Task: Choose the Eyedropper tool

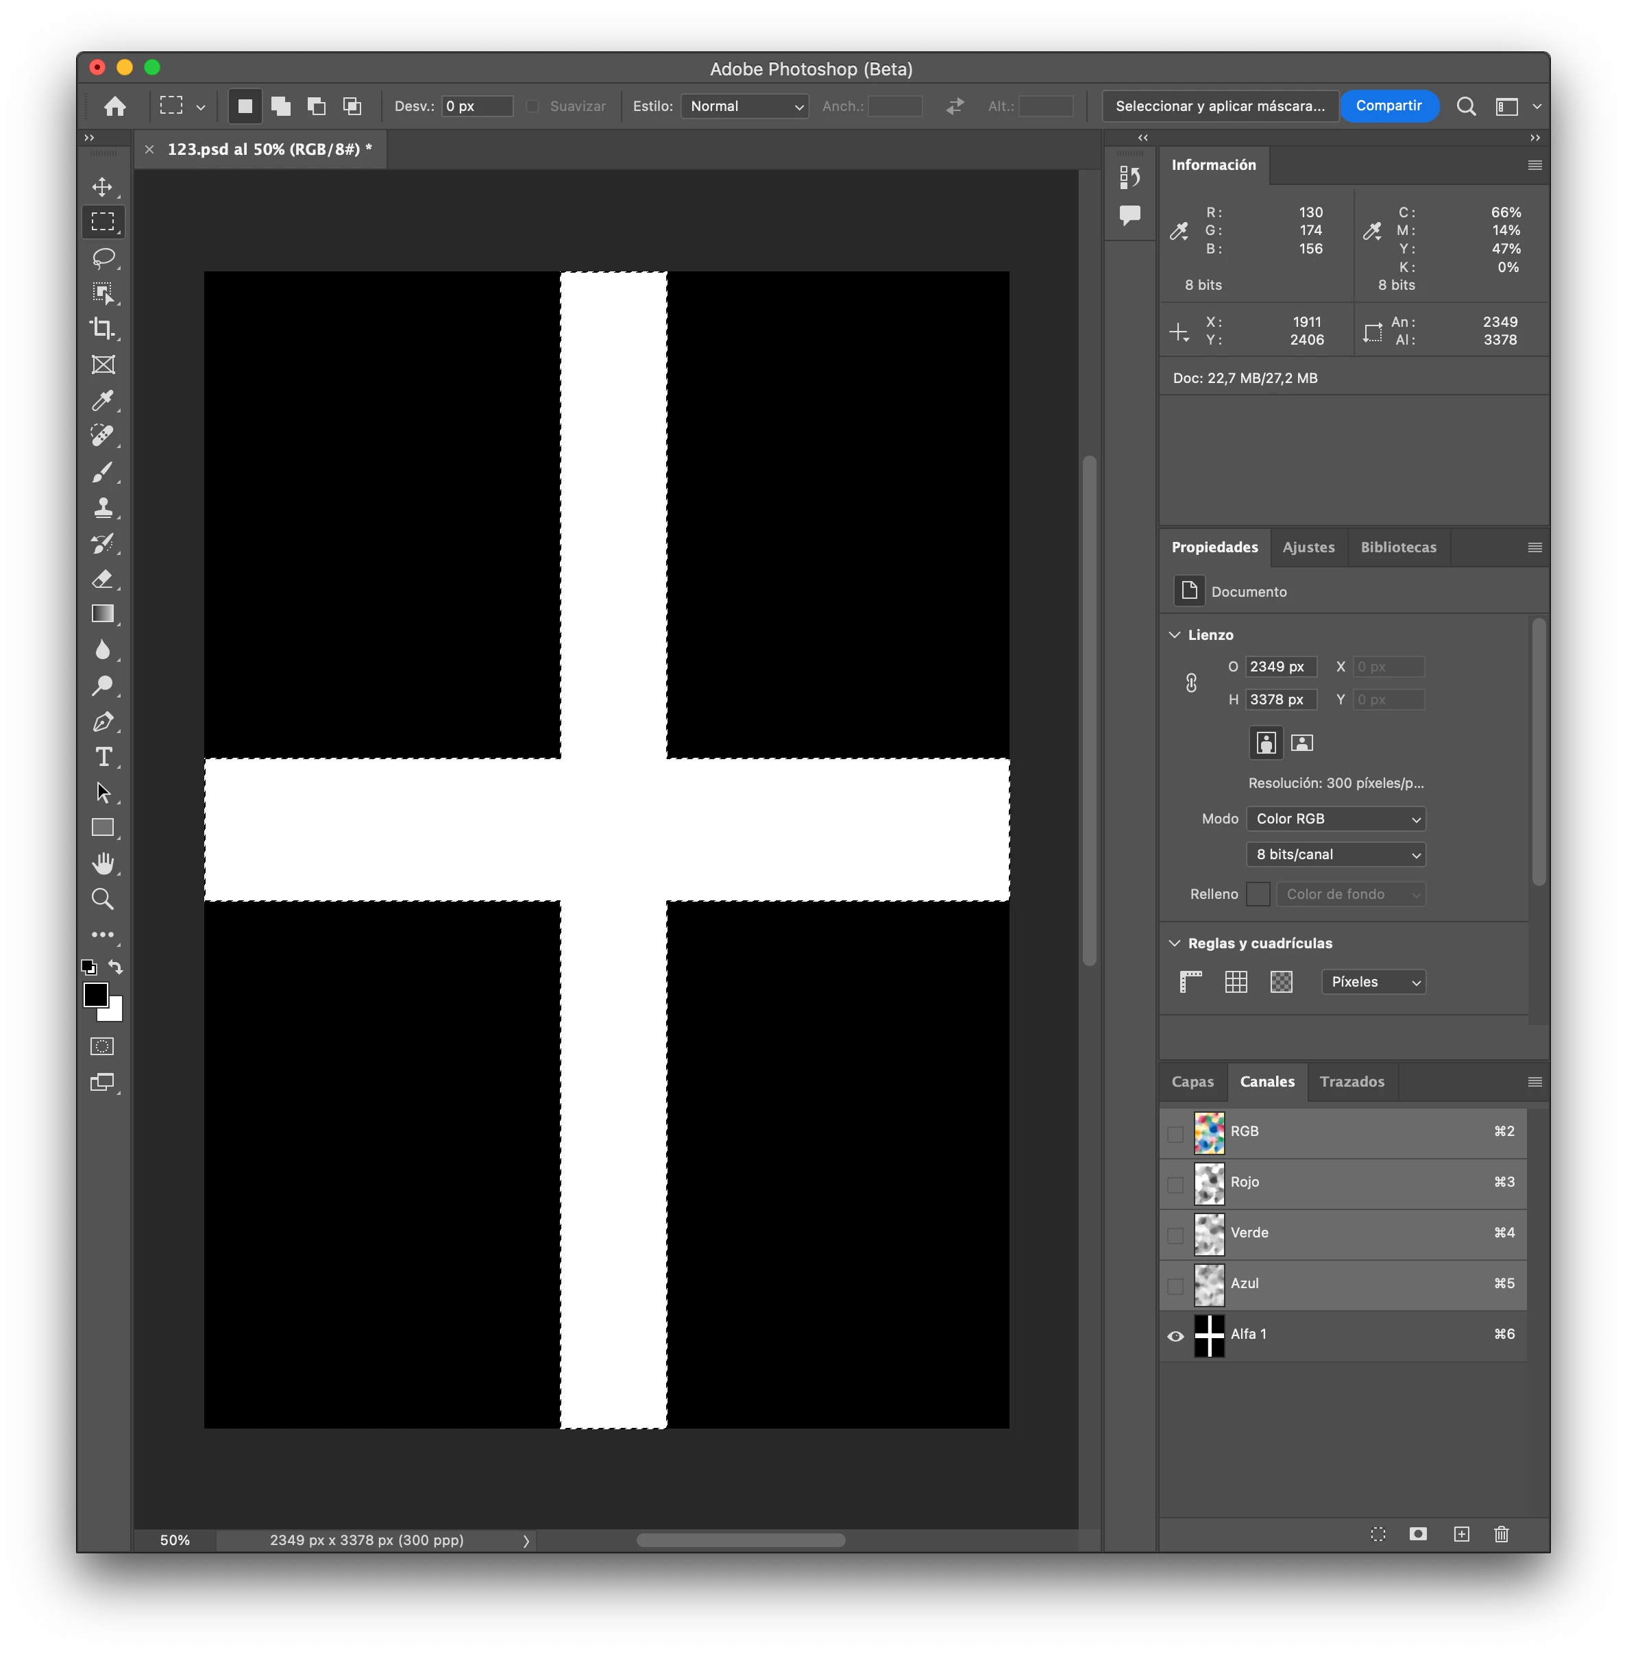Action: pyautogui.click(x=103, y=400)
